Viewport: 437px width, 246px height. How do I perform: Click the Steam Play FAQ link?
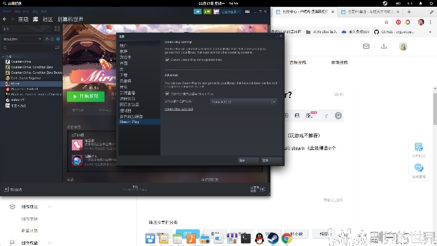[179, 109]
